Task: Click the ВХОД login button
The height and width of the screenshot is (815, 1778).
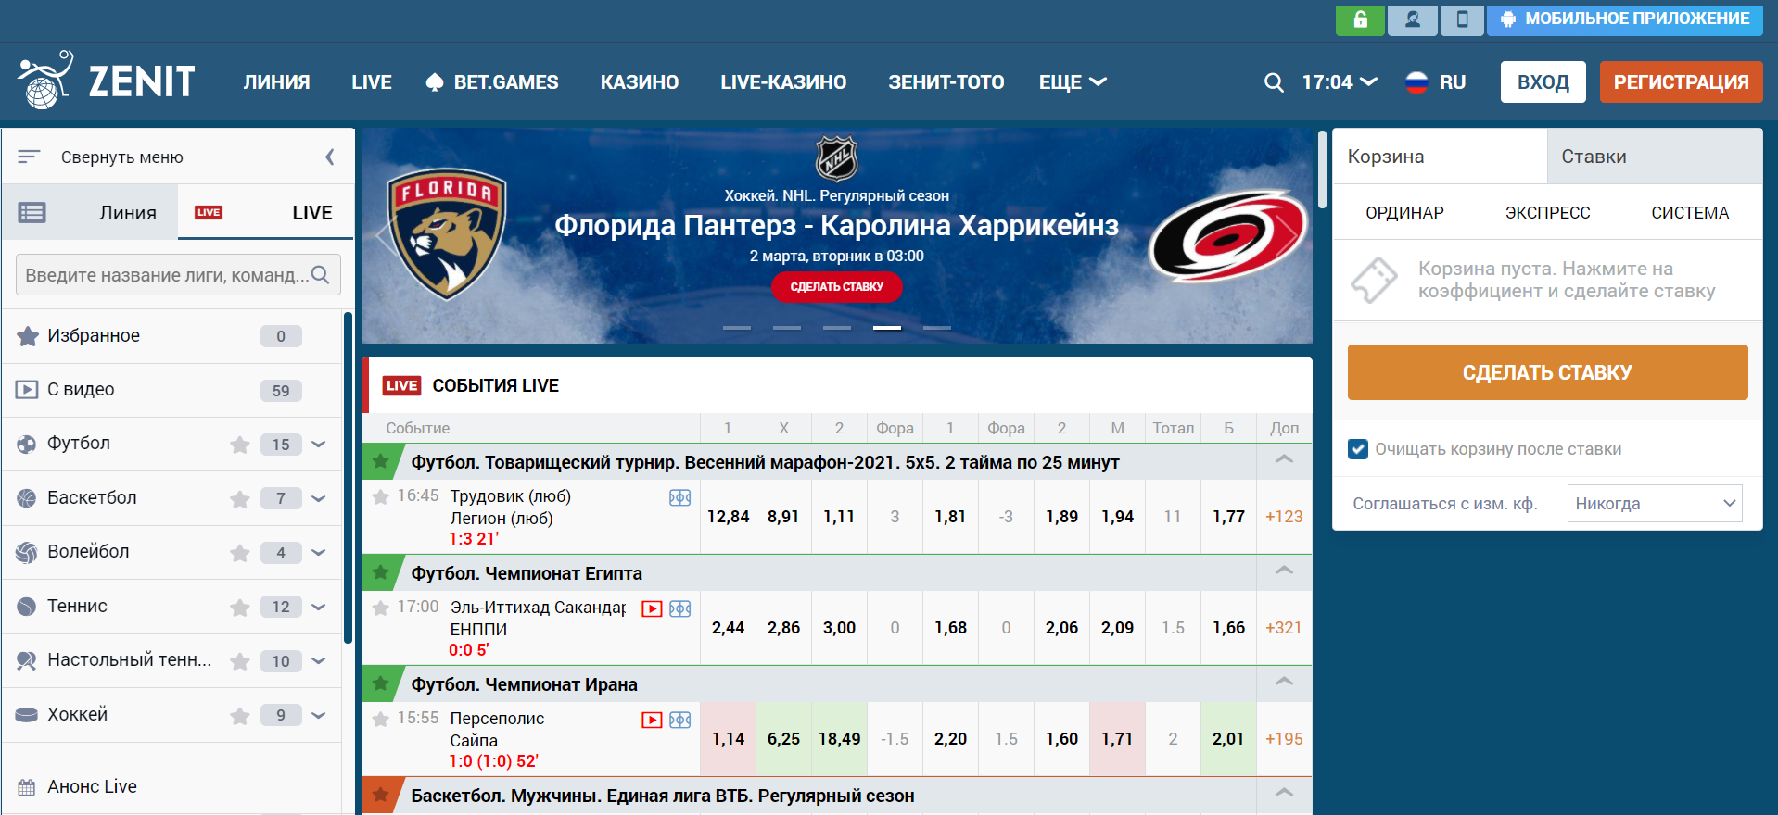Action: [1543, 82]
